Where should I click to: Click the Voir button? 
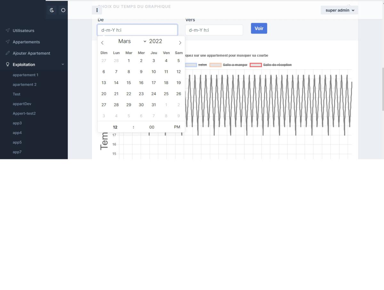[259, 28]
